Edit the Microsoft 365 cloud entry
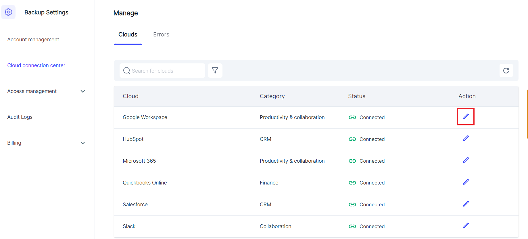This screenshot has height=239, width=528. (466, 160)
